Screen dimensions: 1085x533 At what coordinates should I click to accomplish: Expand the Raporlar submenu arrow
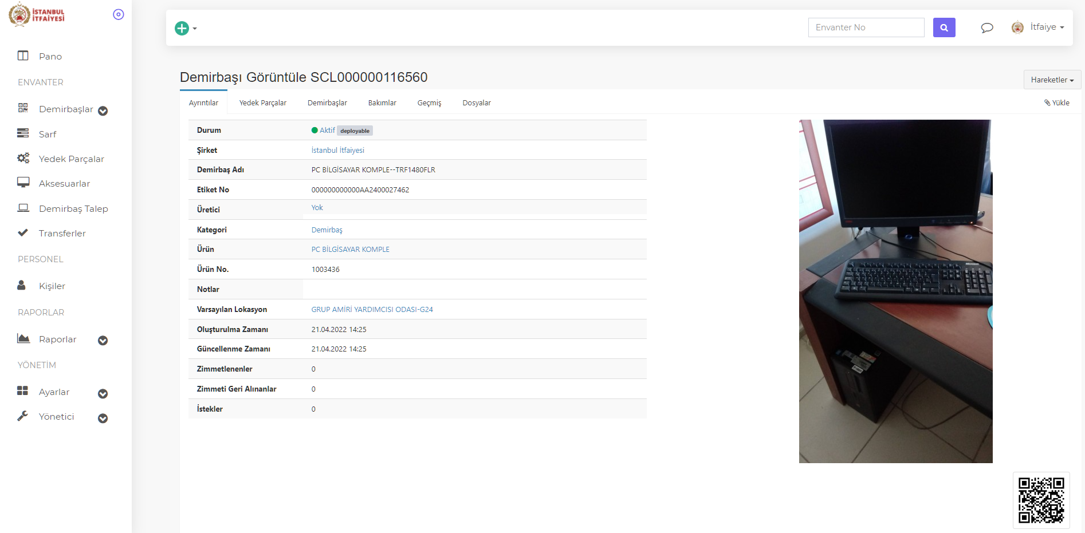pyautogui.click(x=103, y=341)
